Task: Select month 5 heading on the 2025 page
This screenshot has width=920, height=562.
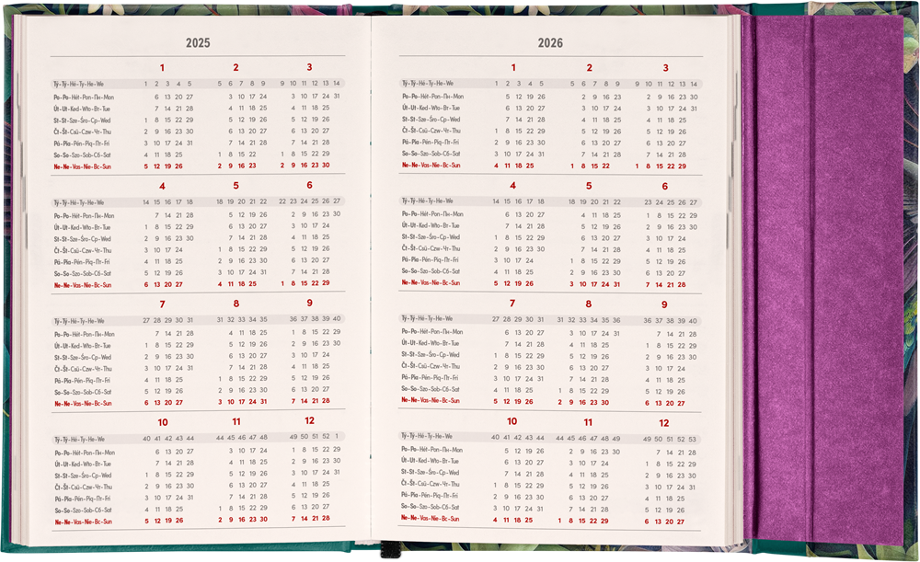Action: coord(236,186)
